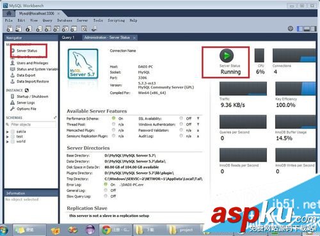The height and width of the screenshot is (236, 320).
Task: Click the Users and Privileges person icon
Action: point(13,63)
